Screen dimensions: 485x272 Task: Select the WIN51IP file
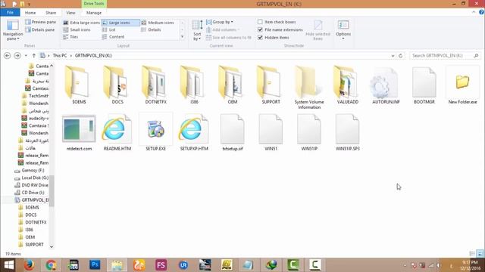click(309, 132)
